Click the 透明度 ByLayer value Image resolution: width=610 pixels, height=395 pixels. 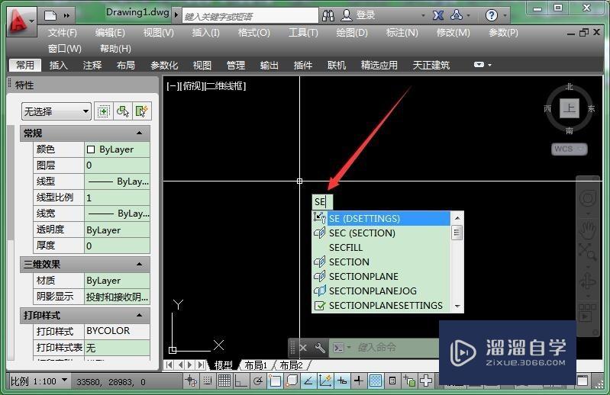[117, 230]
